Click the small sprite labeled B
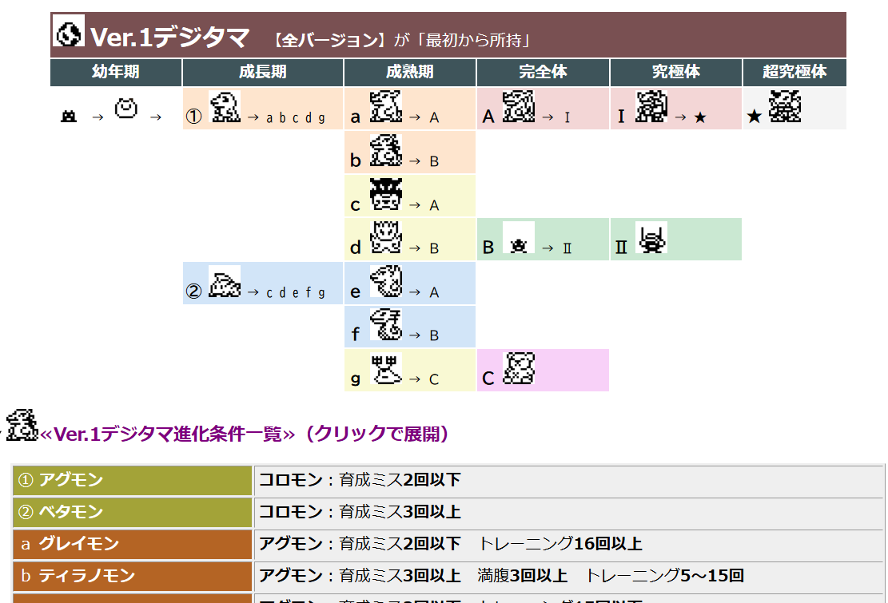 coord(519,237)
